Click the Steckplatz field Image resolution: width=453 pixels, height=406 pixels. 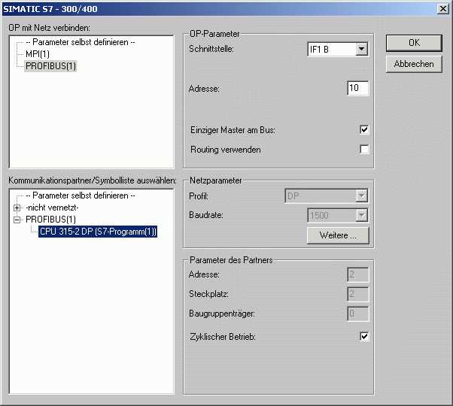pos(357,294)
